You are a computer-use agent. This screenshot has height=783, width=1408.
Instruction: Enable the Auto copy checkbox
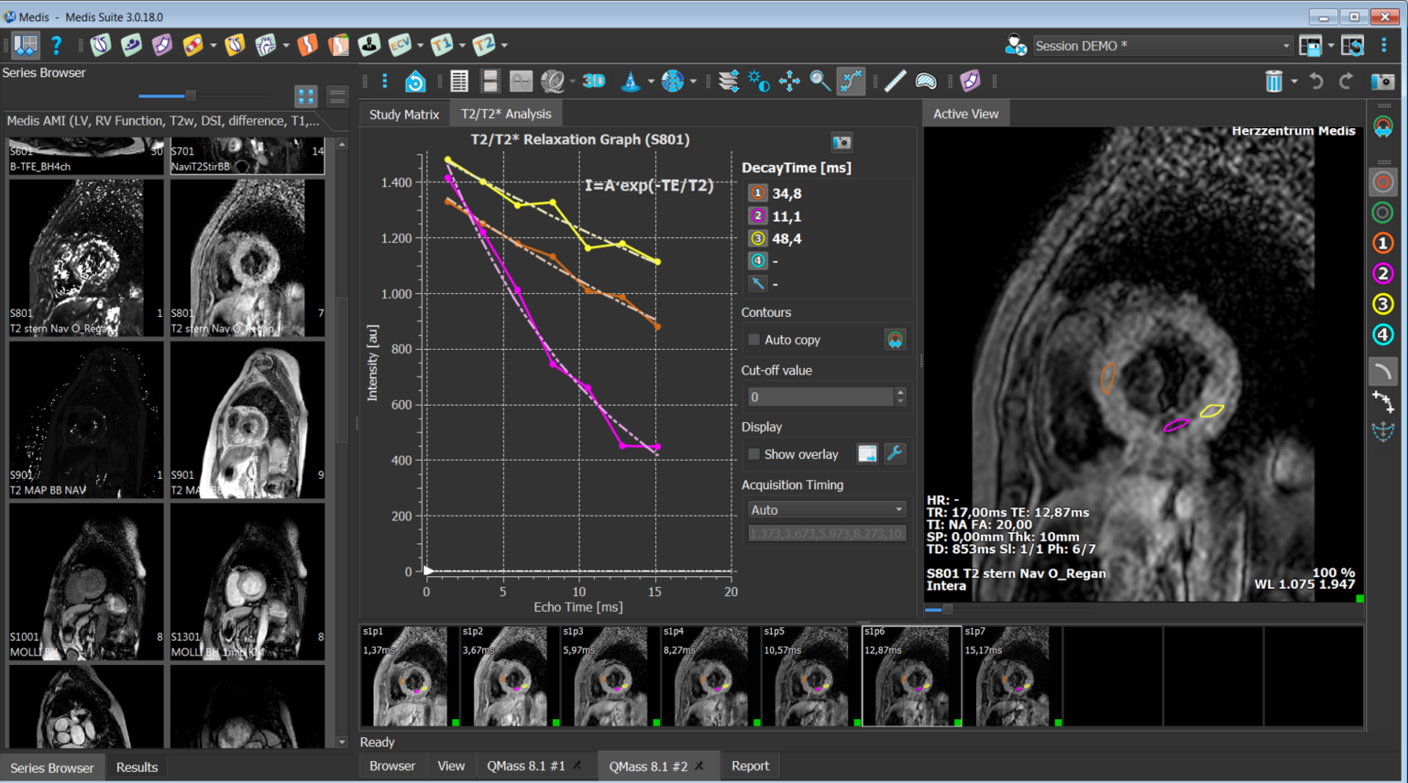[753, 340]
